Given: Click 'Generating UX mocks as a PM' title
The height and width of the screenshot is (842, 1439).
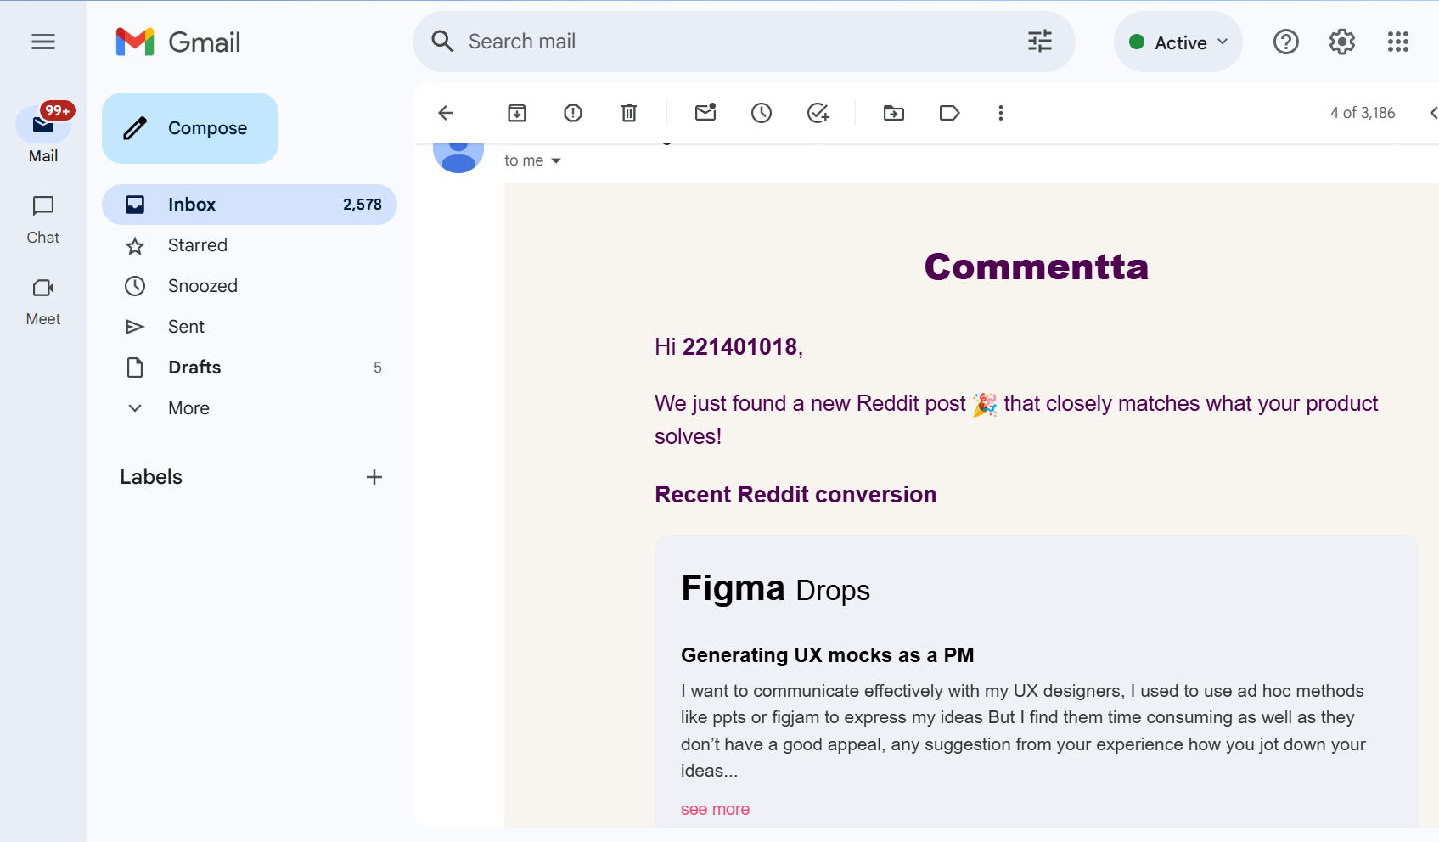Looking at the screenshot, I should (827, 655).
